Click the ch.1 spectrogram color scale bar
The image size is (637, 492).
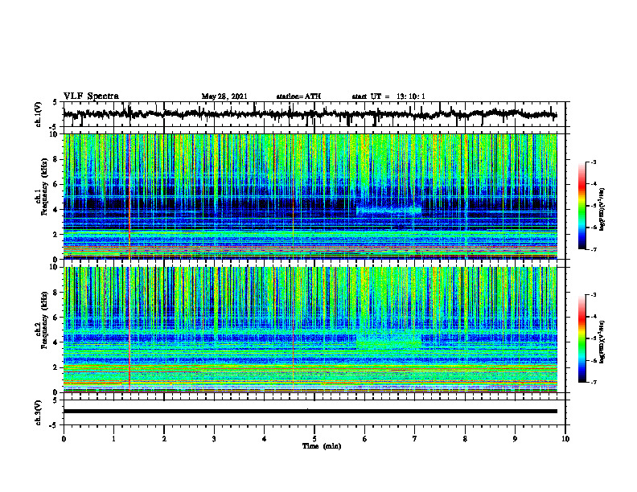pyautogui.click(x=582, y=206)
